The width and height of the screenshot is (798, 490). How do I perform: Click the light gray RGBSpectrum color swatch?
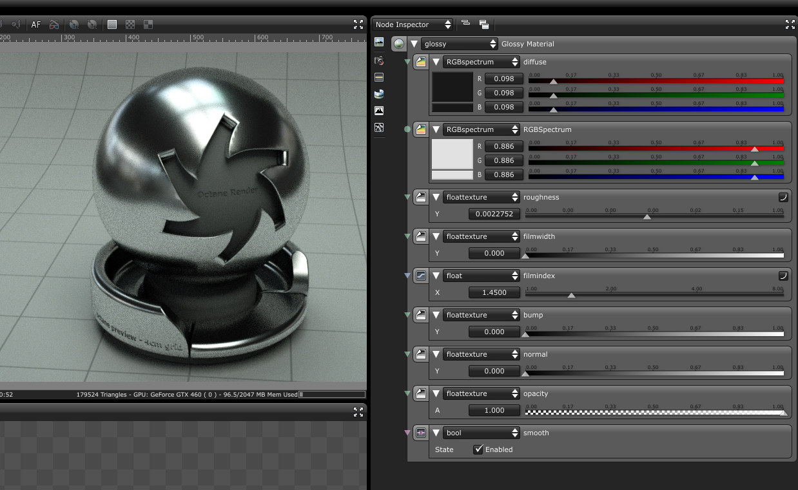[452, 155]
